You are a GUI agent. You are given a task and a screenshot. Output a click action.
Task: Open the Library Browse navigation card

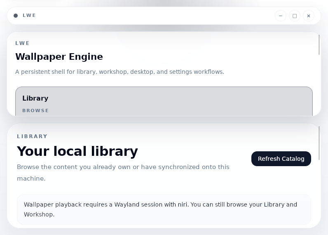click(x=164, y=101)
